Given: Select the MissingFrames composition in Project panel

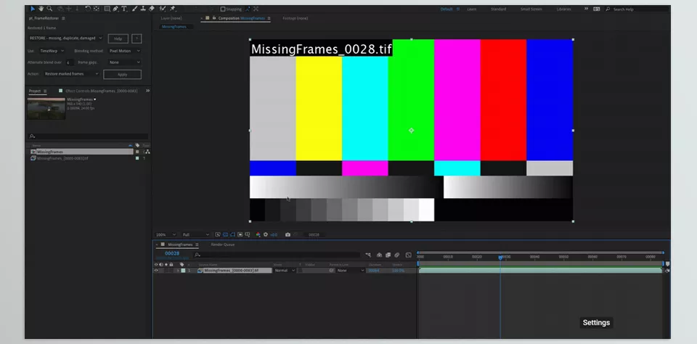Looking at the screenshot, I should click(x=51, y=152).
